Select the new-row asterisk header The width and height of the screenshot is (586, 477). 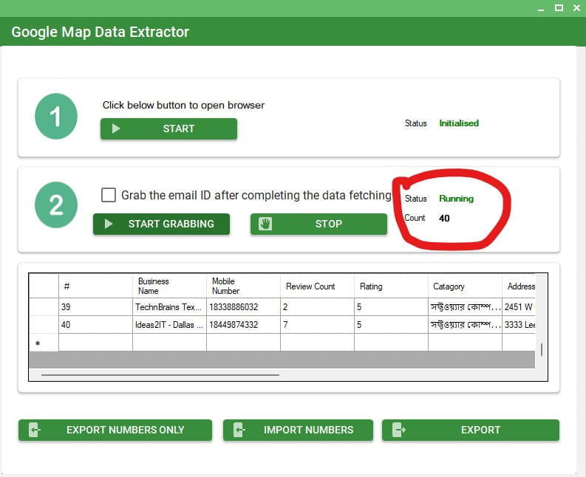44,343
